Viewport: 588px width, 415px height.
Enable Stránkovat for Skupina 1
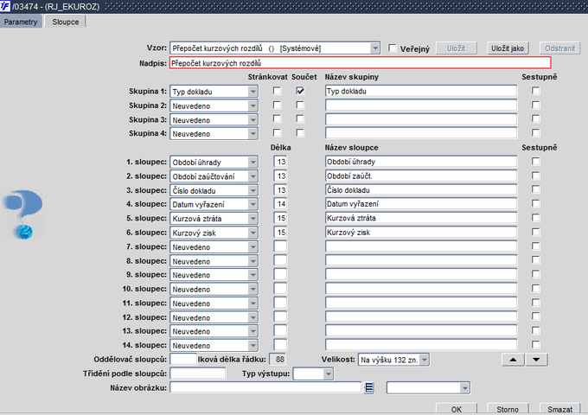[x=278, y=91]
